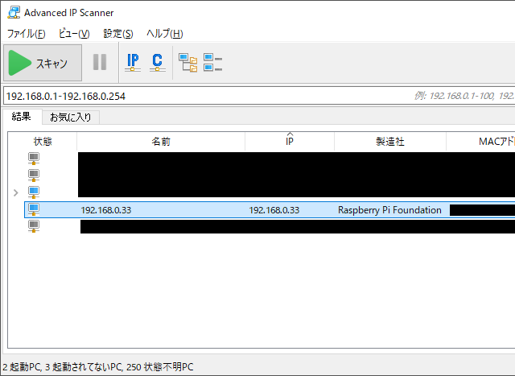Sort by the 状態 column header
The width and height of the screenshot is (515, 376).
43,142
